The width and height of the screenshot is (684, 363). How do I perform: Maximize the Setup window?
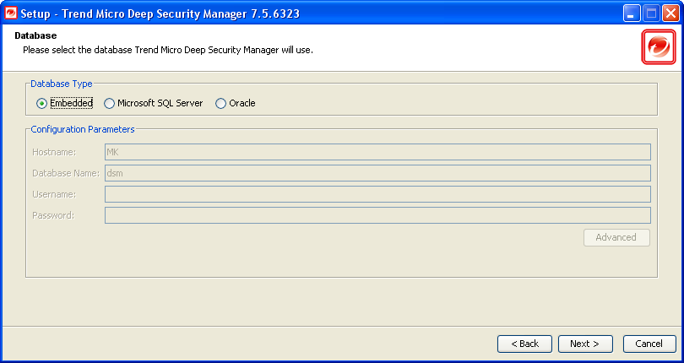click(x=651, y=14)
